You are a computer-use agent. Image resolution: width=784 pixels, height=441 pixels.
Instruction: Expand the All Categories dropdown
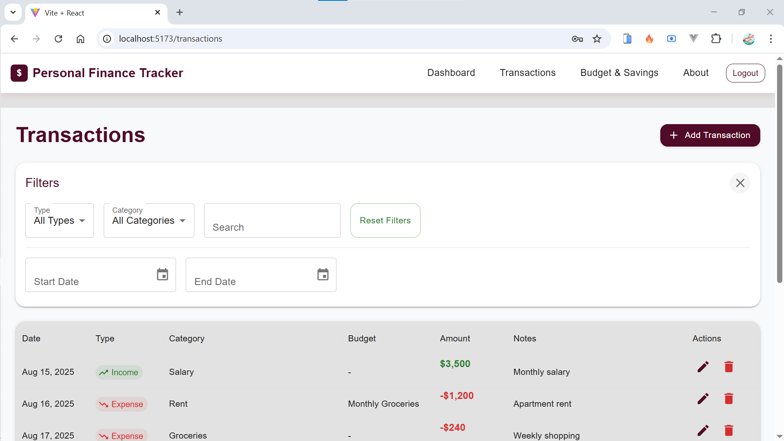click(149, 220)
